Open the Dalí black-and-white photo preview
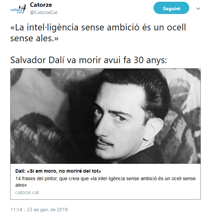210x216 pixels. [106, 116]
